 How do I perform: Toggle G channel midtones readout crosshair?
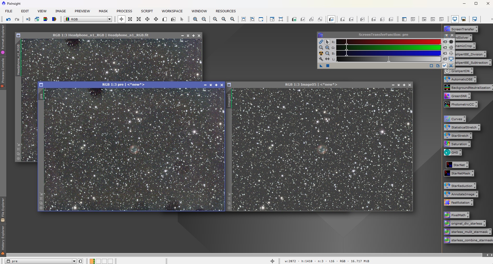[x=451, y=48]
